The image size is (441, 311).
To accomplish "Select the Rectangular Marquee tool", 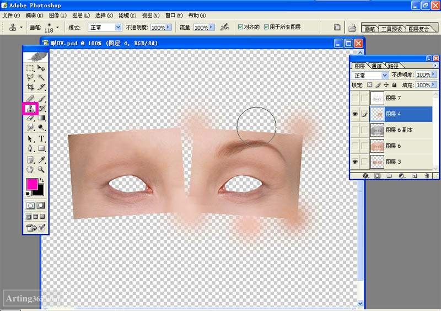I will [30, 68].
